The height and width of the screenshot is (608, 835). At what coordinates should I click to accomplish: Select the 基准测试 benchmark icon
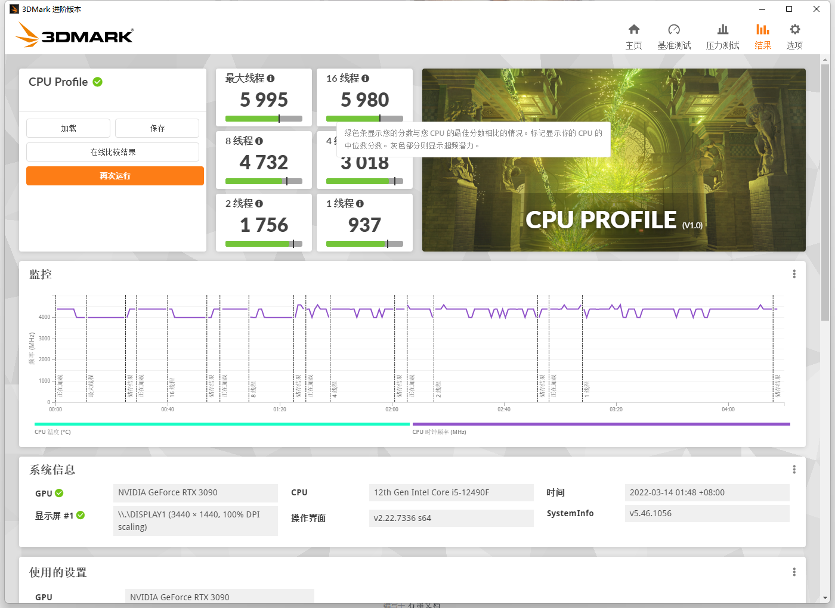pos(674,36)
